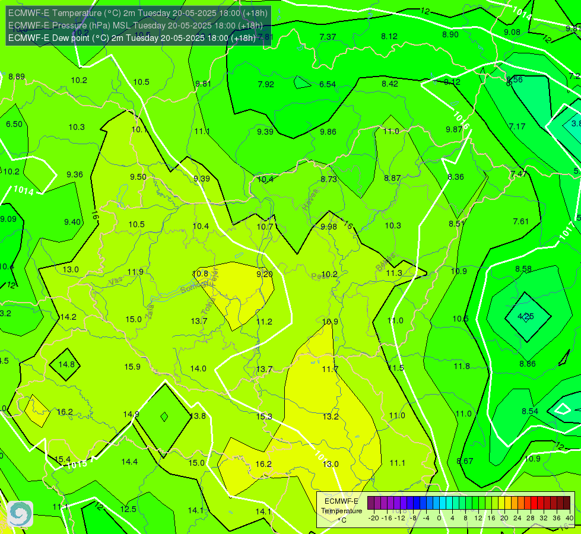Click the 13.8 temperature value
The width and height of the screenshot is (581, 534).
[198, 416]
